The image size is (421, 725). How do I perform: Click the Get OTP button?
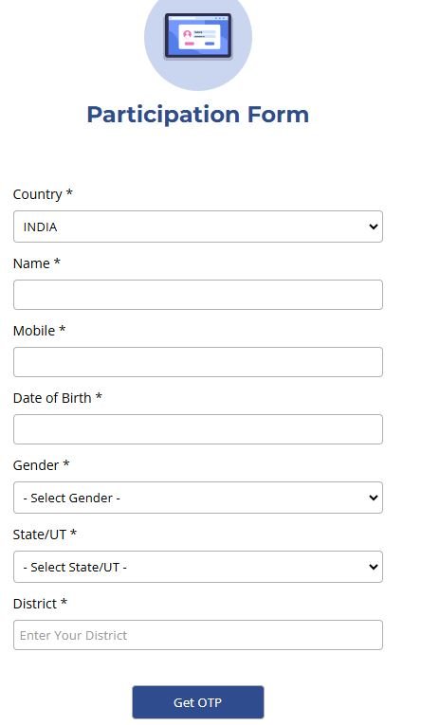[x=198, y=702]
